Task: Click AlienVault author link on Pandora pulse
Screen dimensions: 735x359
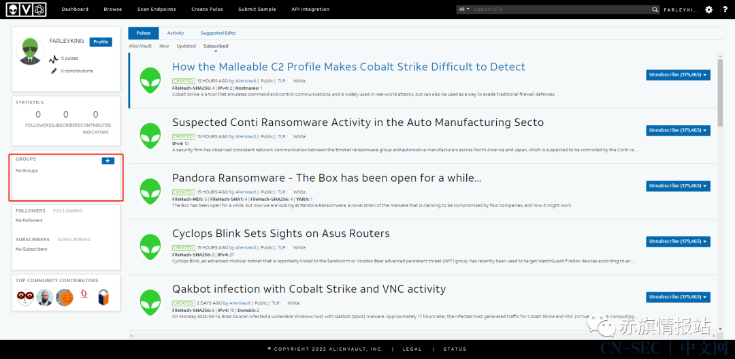Action: [246, 192]
